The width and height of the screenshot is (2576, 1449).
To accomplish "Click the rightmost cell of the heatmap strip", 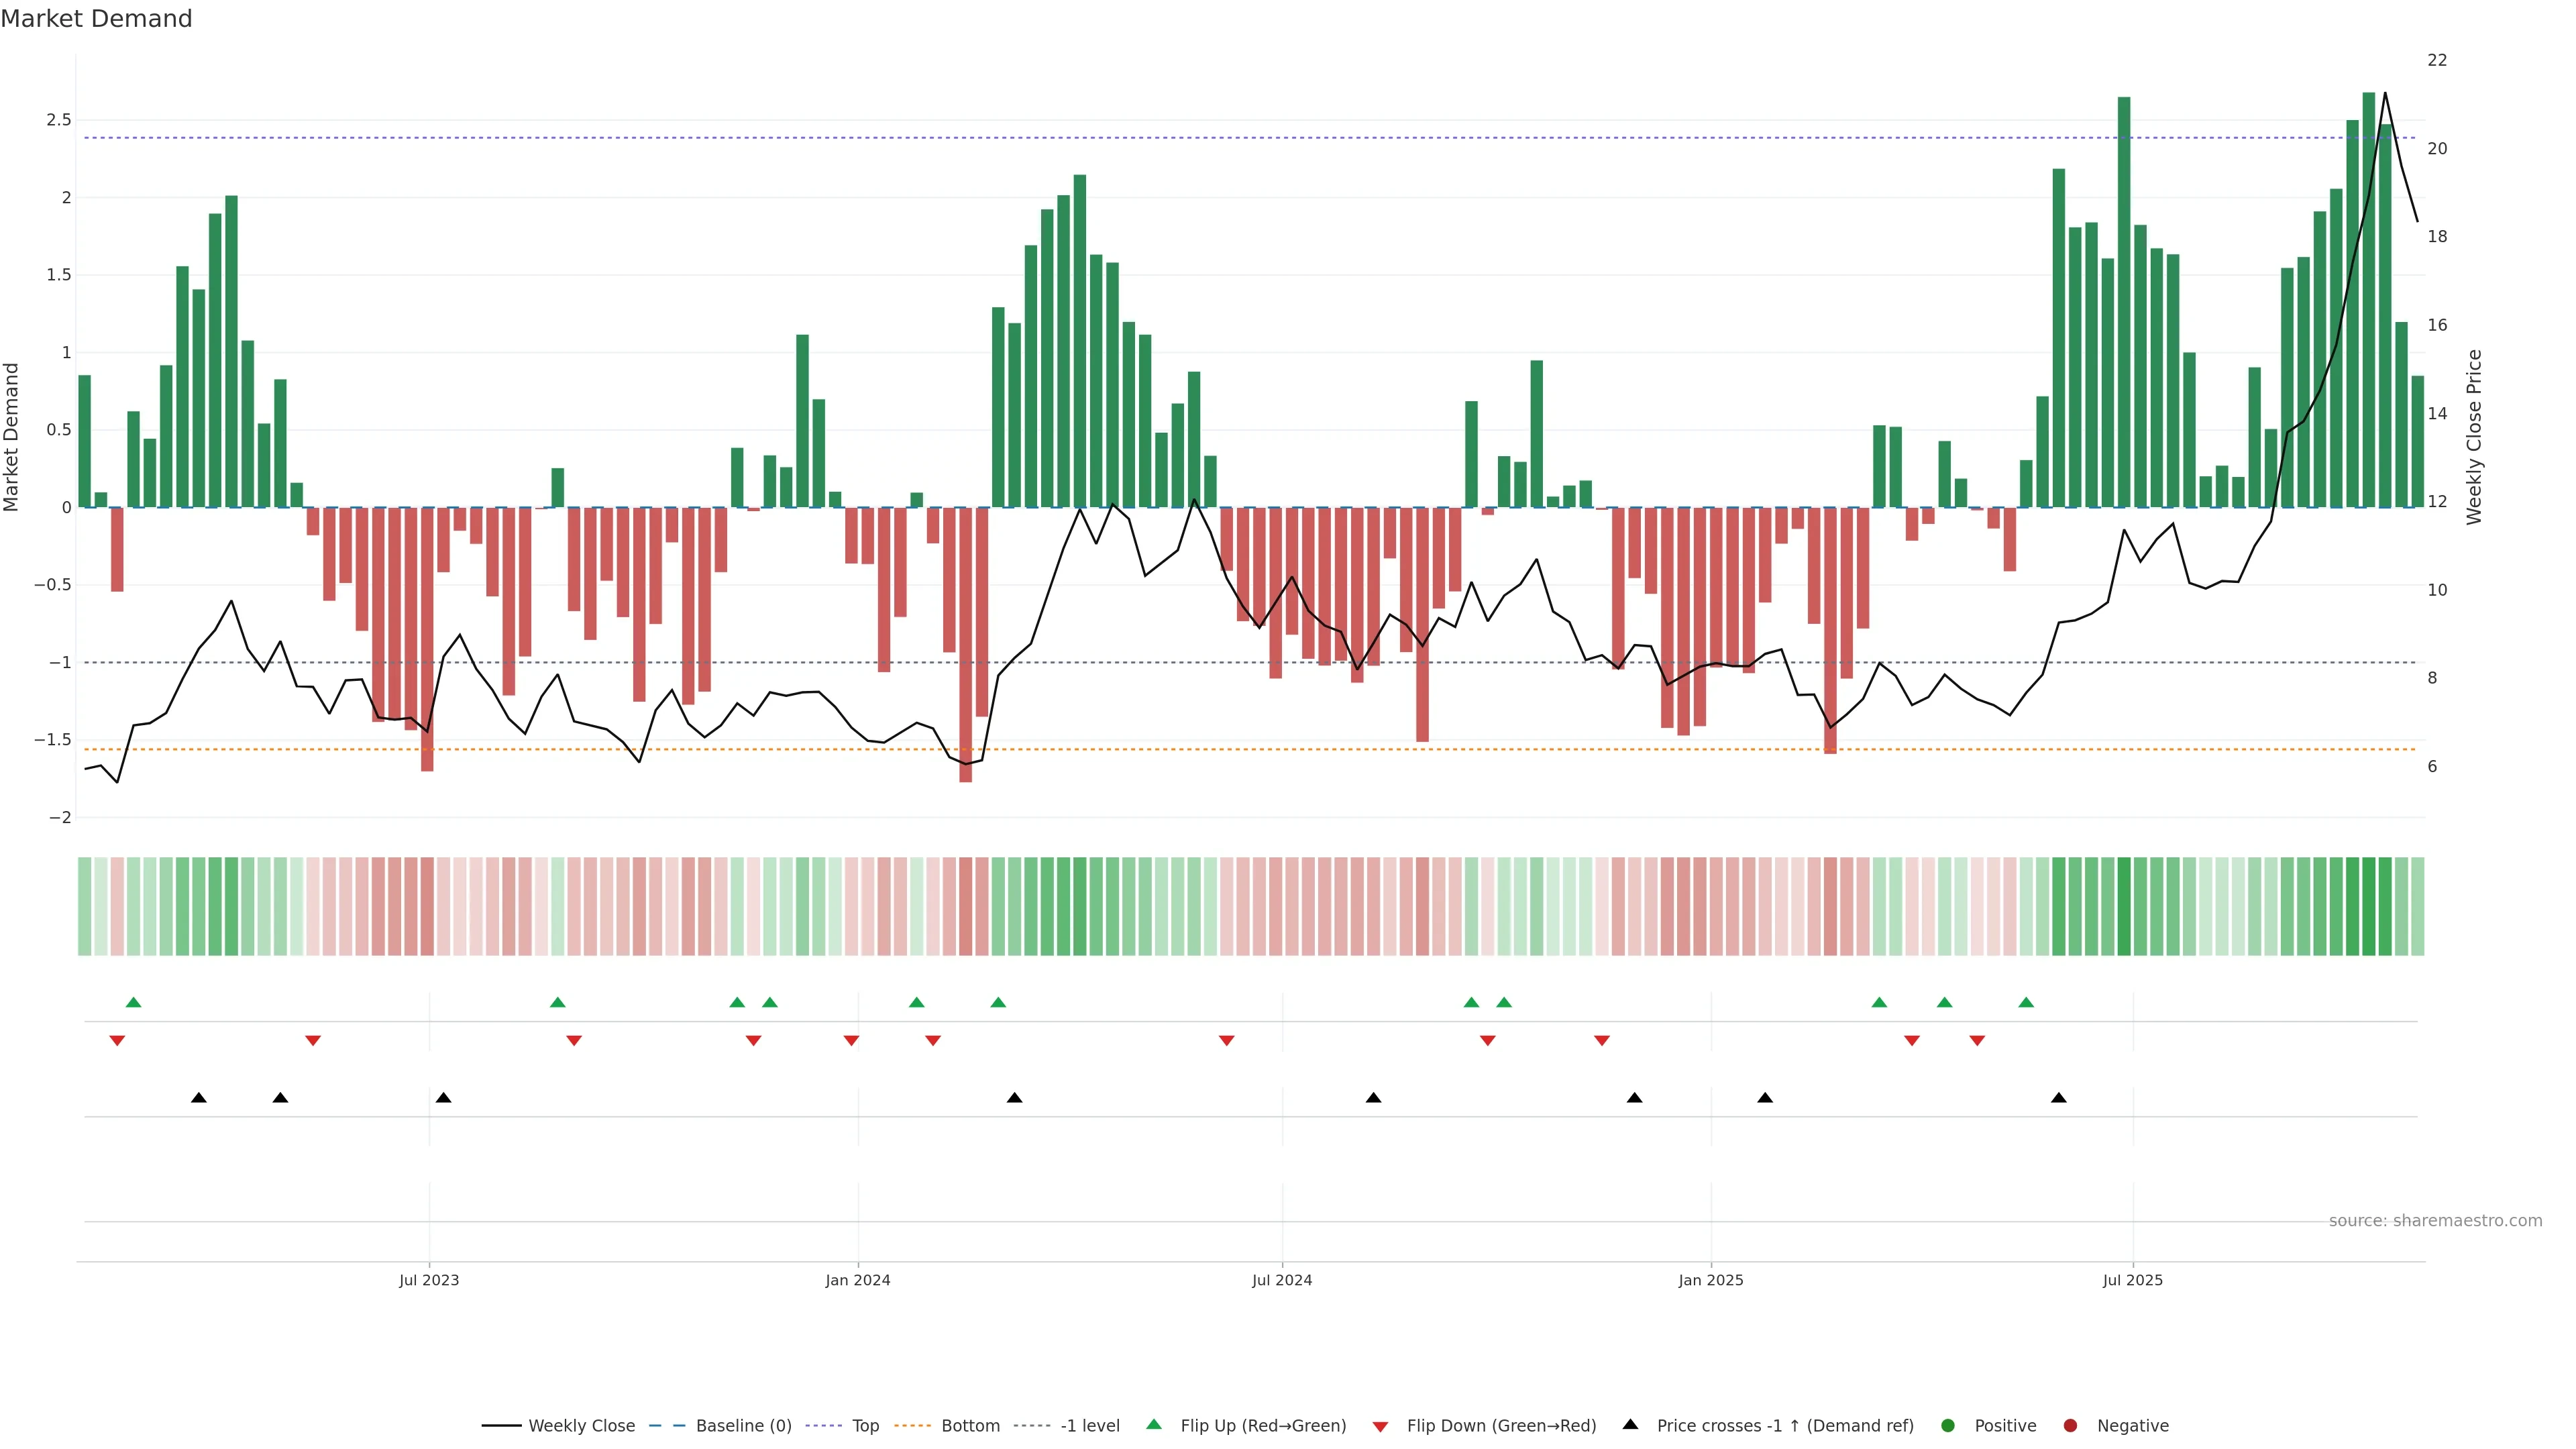I will (2417, 906).
